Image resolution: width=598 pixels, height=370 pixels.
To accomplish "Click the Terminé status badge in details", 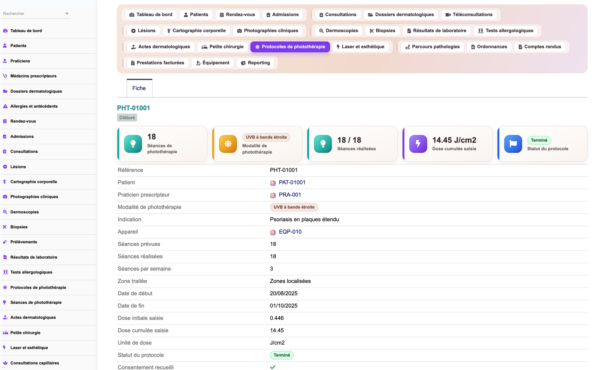I will (282, 355).
